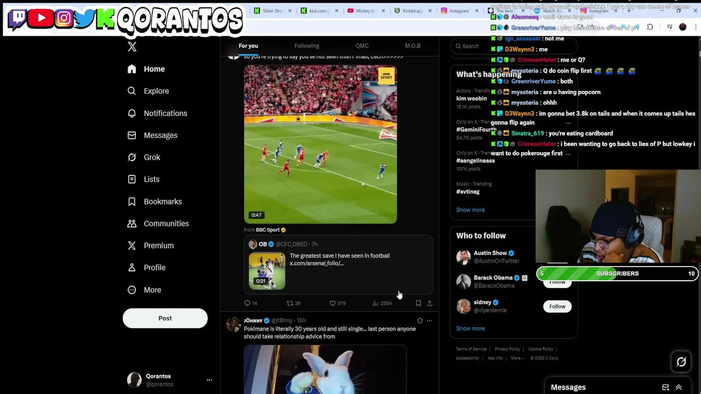Reply to the BBC Sport video post
The height and width of the screenshot is (394, 701).
[x=251, y=303]
